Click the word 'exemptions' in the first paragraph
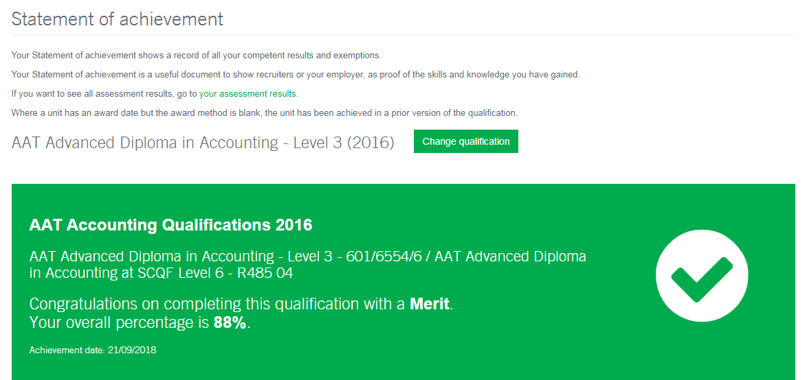 point(359,55)
